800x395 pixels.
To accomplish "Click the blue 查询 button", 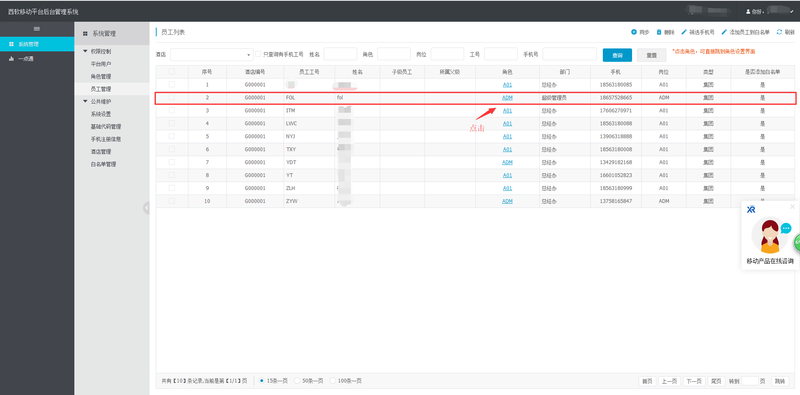I will 617,55.
